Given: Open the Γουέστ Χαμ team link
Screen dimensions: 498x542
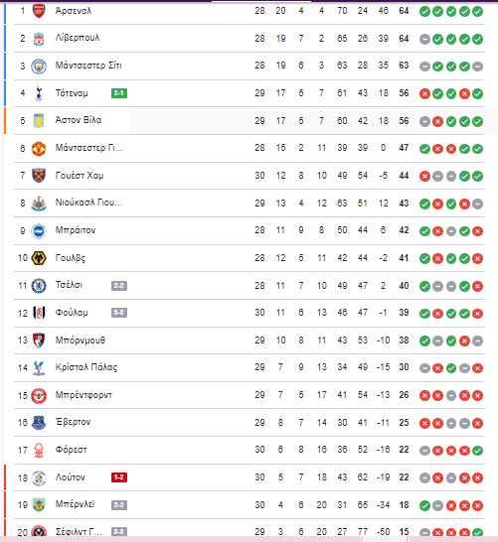Looking at the screenshot, I should pos(80,176).
